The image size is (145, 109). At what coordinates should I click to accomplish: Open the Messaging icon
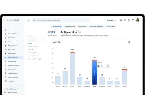(6, 81)
